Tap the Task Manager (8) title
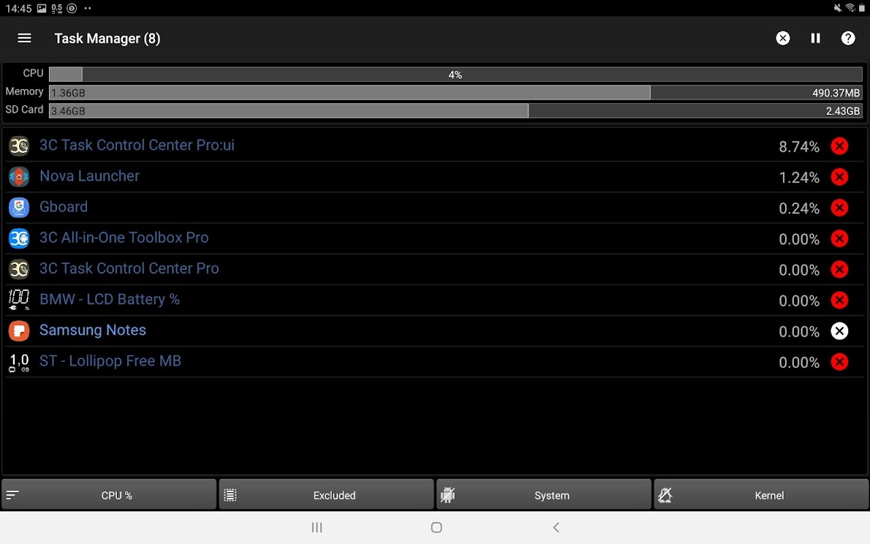Image resolution: width=870 pixels, height=544 pixels. click(x=107, y=39)
